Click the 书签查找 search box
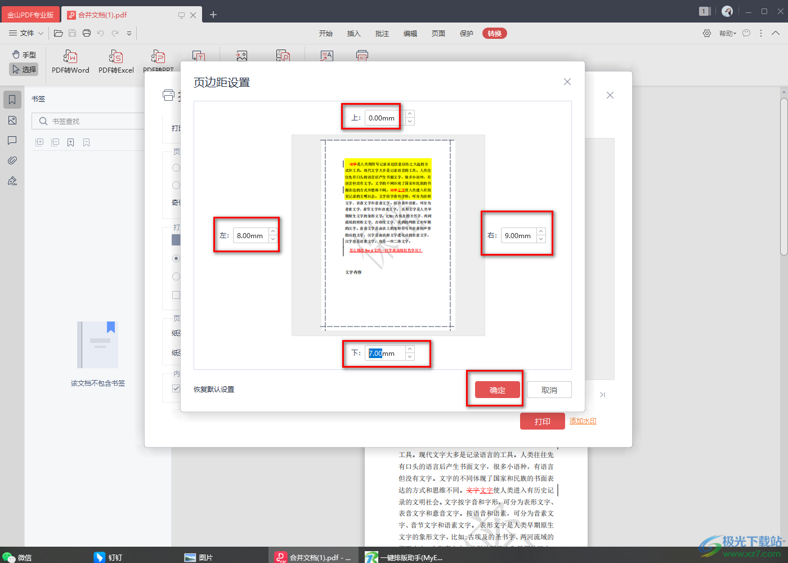The width and height of the screenshot is (788, 563). click(88, 121)
